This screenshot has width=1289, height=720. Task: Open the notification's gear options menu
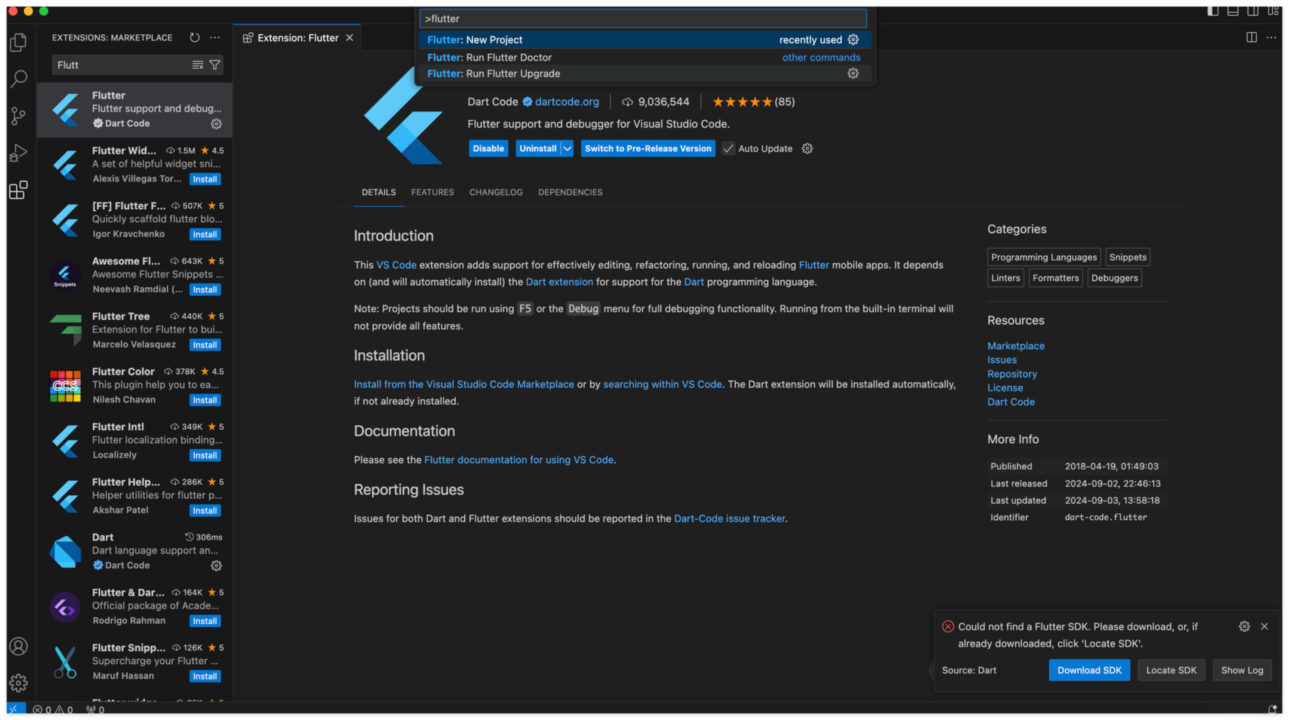click(1244, 626)
